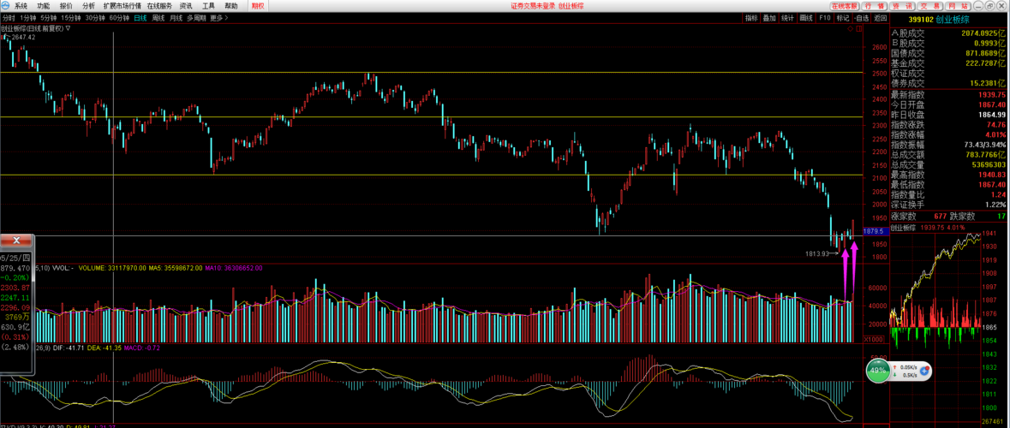1010x428 pixels.
Task: Click the app logo icon in the top-left corner
Action: click(6, 5)
